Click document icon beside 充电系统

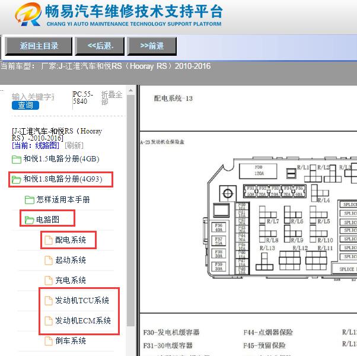(48, 281)
